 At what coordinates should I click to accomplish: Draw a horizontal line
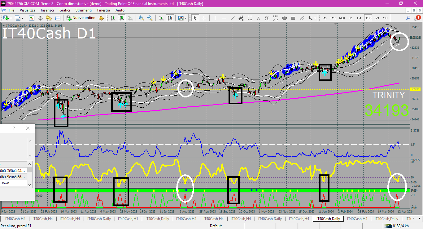pos(224,18)
